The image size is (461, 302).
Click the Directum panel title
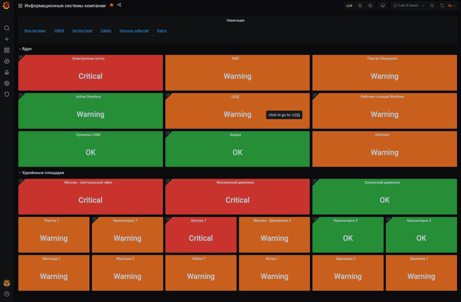(x=382, y=135)
